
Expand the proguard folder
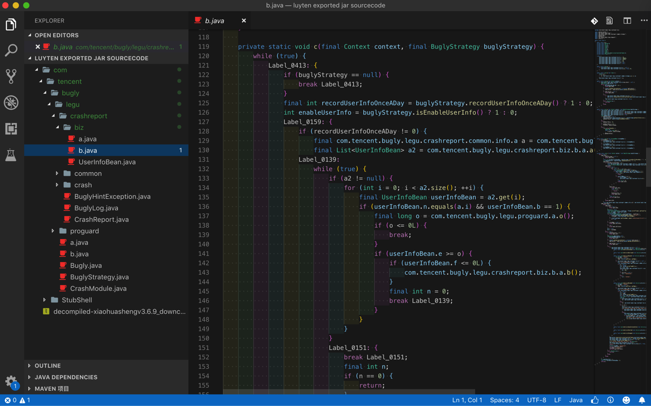click(53, 231)
